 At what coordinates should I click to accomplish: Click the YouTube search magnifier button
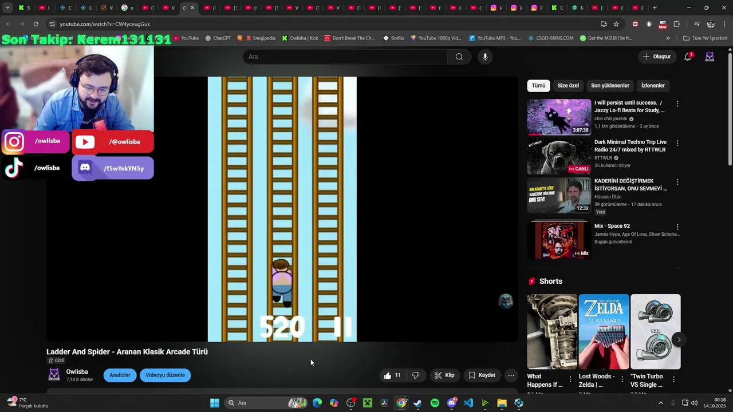coord(459,57)
